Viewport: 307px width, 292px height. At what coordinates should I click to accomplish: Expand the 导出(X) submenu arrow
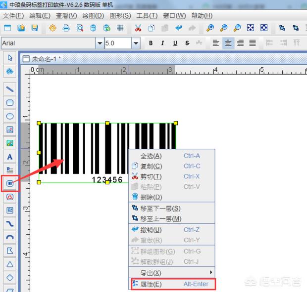click(x=211, y=272)
